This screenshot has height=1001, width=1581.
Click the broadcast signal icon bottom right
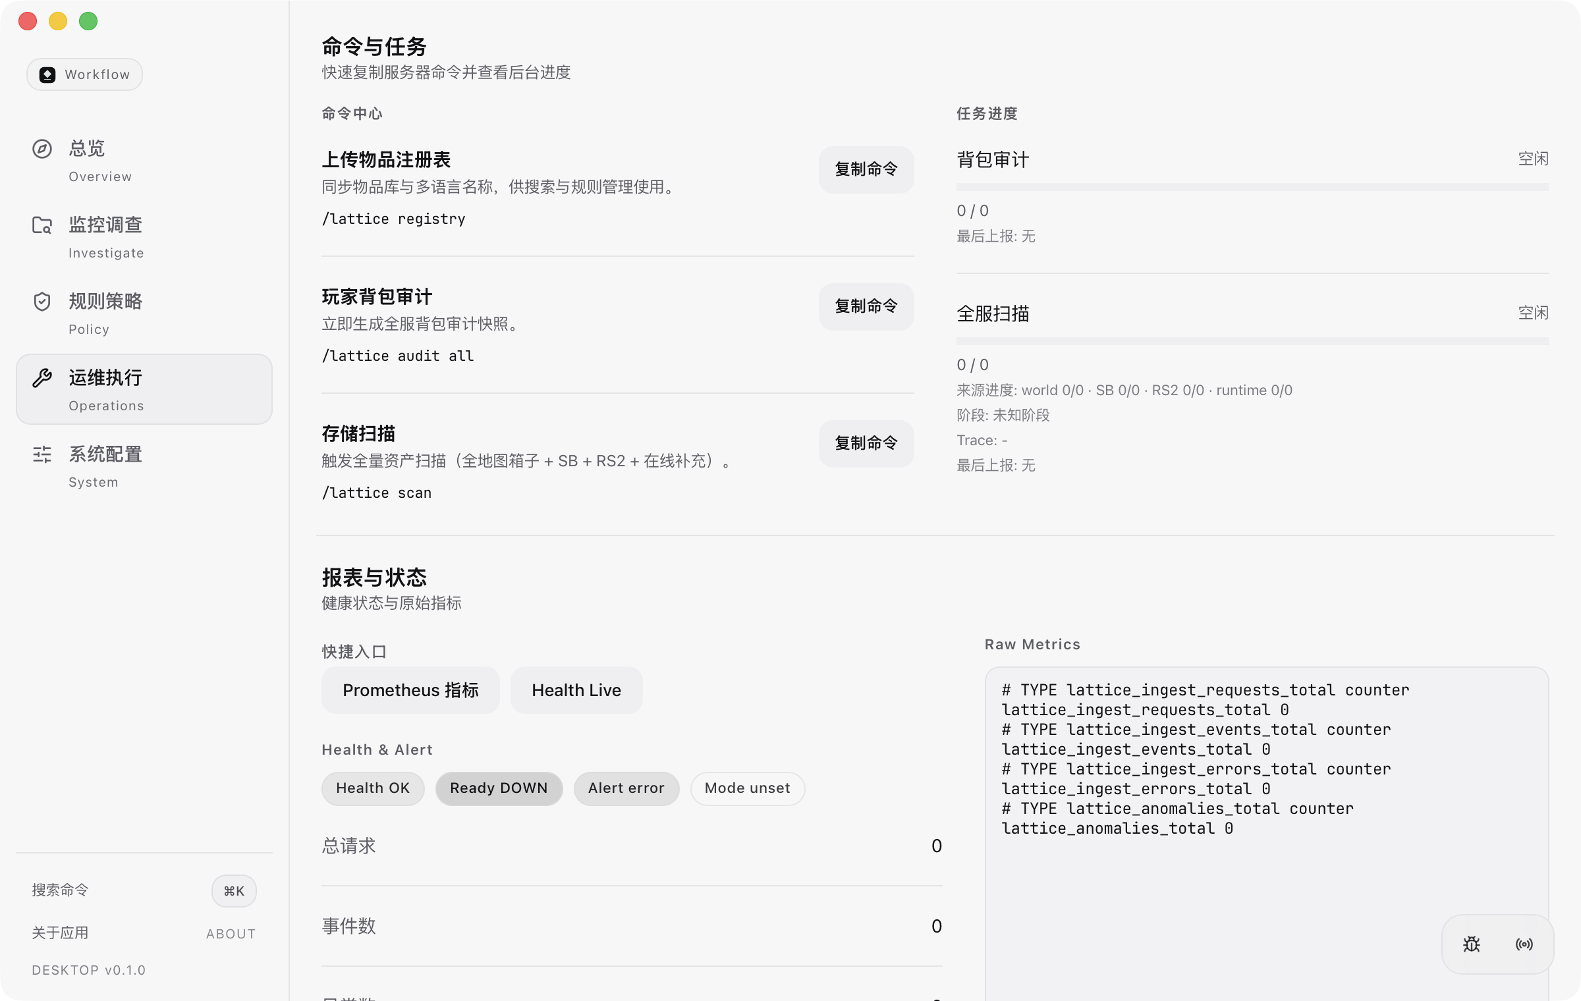point(1525,944)
